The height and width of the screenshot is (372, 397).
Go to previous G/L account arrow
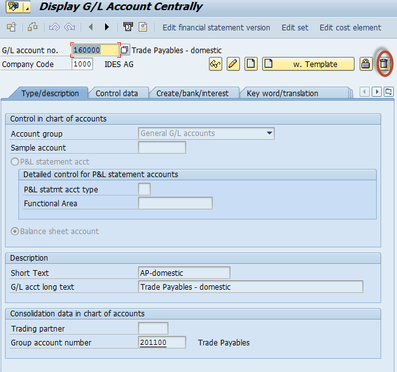pos(91,27)
